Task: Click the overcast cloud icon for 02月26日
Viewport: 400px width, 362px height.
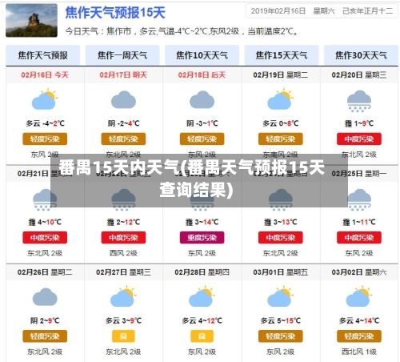Action: [x=45, y=296]
